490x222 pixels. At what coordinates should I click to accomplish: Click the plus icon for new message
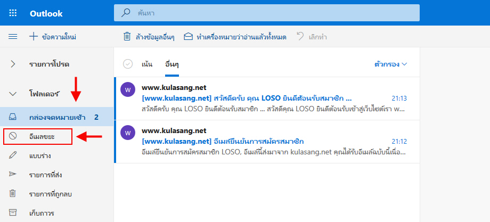coord(33,37)
